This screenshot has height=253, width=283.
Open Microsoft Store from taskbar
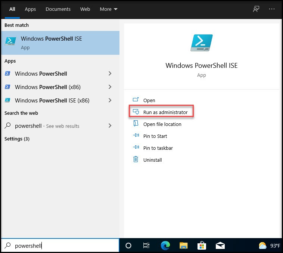202,246
